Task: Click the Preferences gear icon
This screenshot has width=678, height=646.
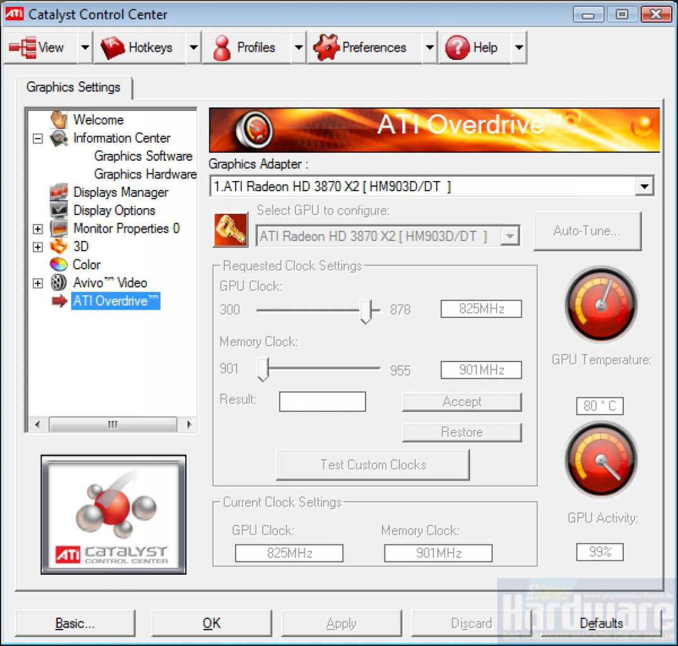Action: pos(326,47)
